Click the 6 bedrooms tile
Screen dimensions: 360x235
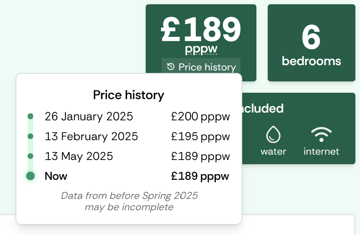(x=311, y=43)
